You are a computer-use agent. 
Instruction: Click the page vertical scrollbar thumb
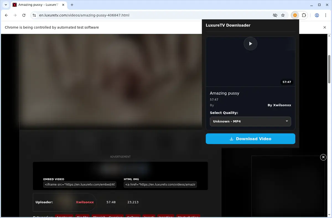(329, 69)
